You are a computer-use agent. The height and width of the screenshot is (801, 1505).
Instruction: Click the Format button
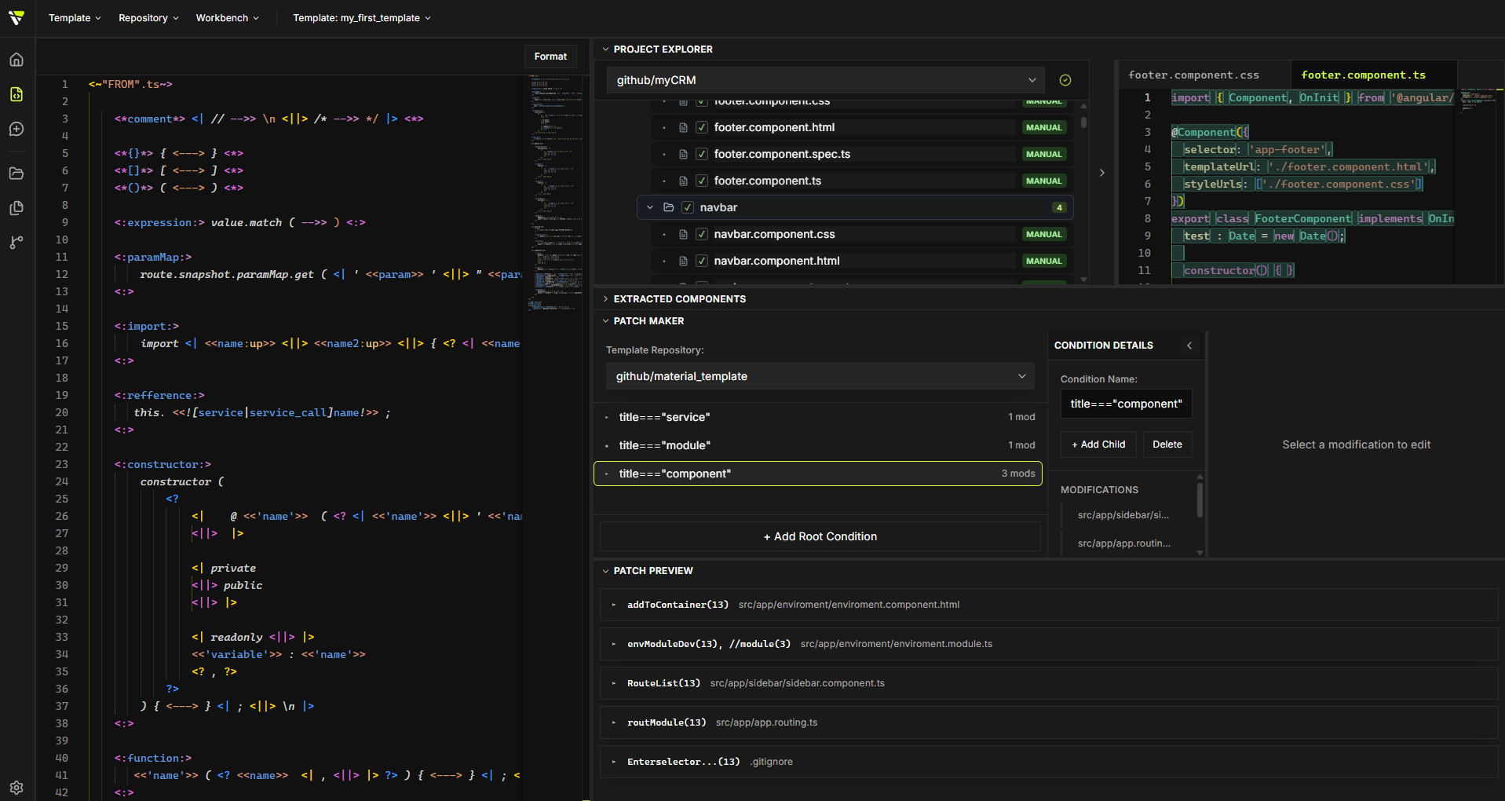[550, 57]
